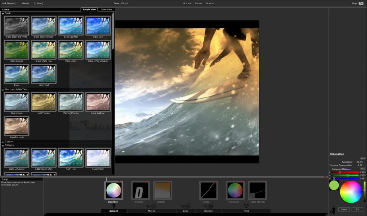Select the Auto Shoulder tool icon
The height and width of the screenshot is (216, 367).
(257, 190)
